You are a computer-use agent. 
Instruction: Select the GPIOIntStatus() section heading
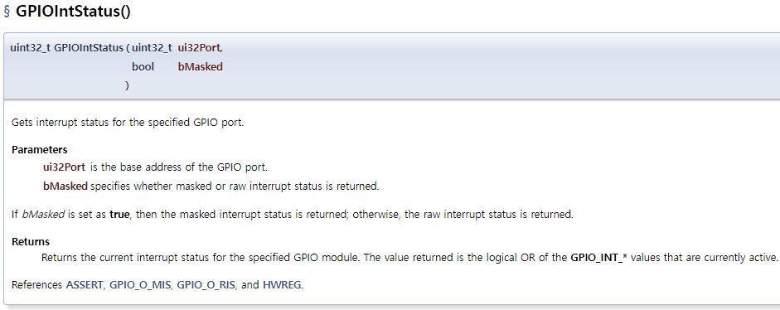(x=73, y=12)
